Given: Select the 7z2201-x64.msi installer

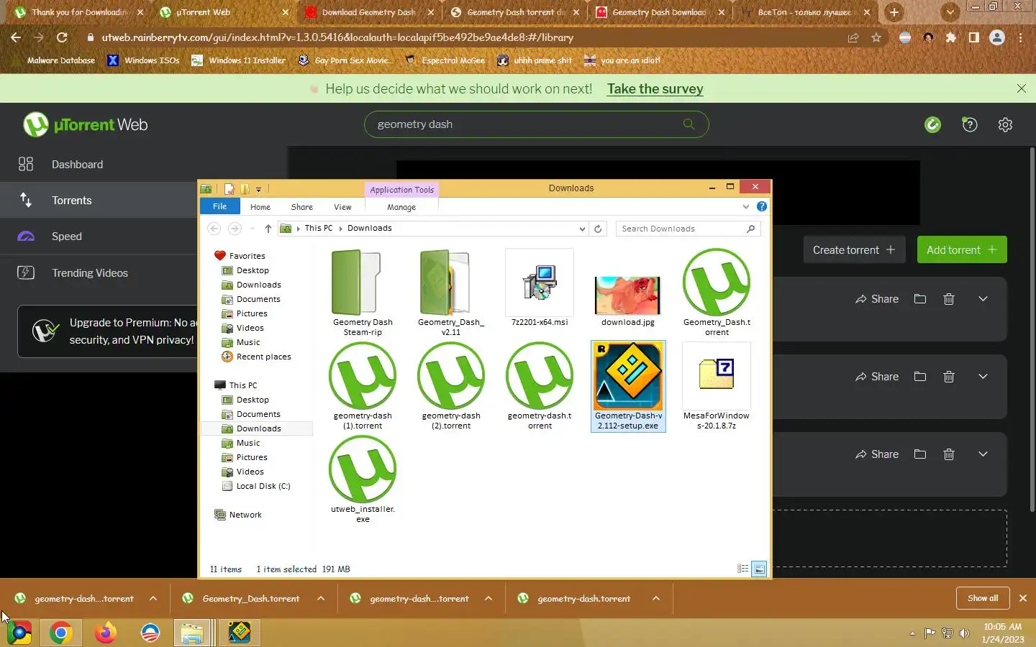Looking at the screenshot, I should click(540, 288).
